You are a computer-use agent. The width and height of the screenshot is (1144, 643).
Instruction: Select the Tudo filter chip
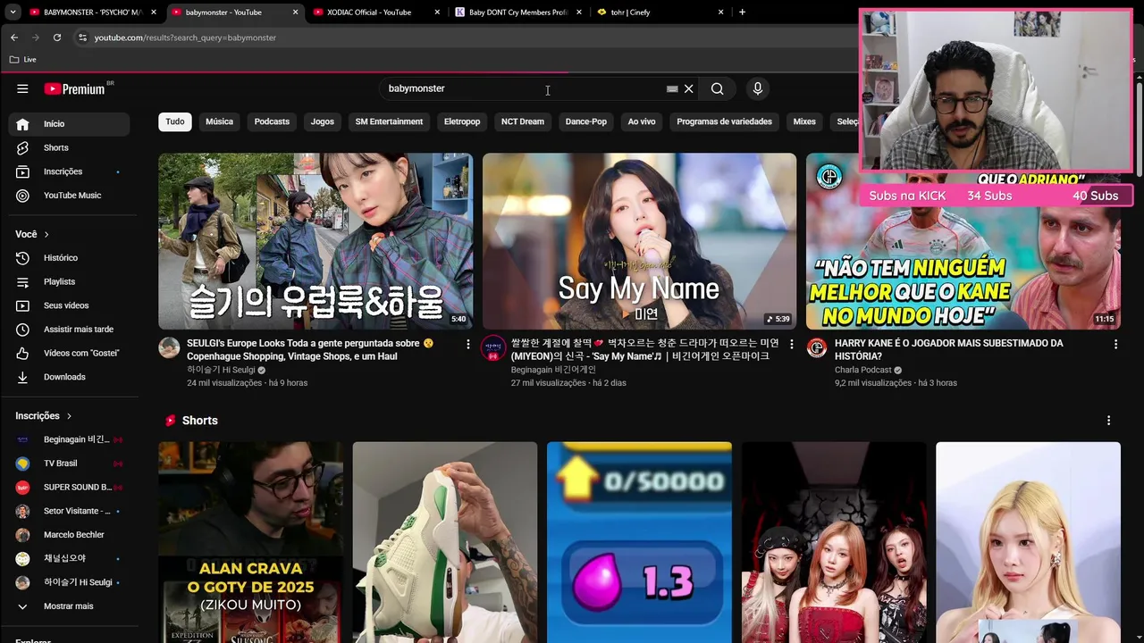pyautogui.click(x=175, y=121)
